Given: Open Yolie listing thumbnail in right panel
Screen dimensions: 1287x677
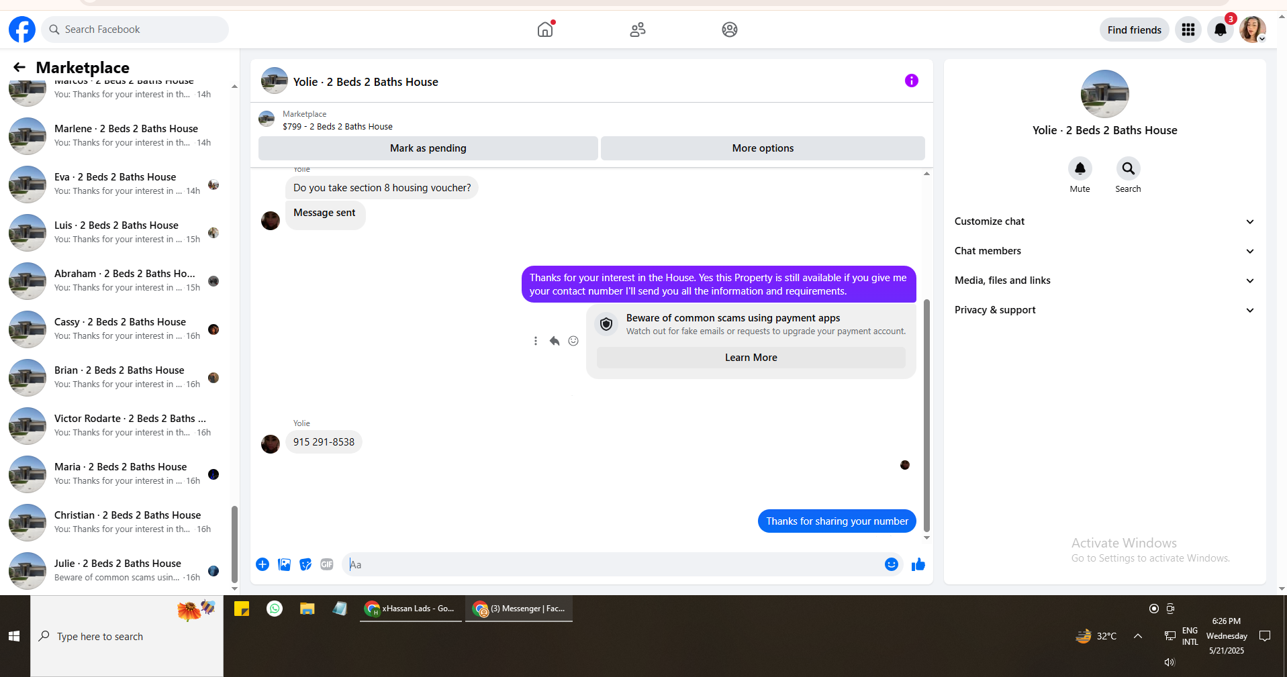Looking at the screenshot, I should (x=1105, y=94).
